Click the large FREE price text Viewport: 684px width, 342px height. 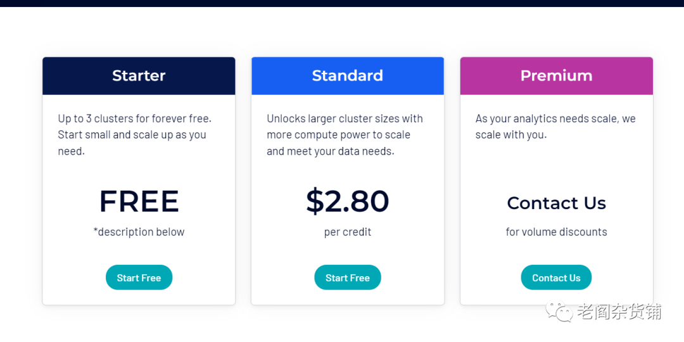pos(139,201)
